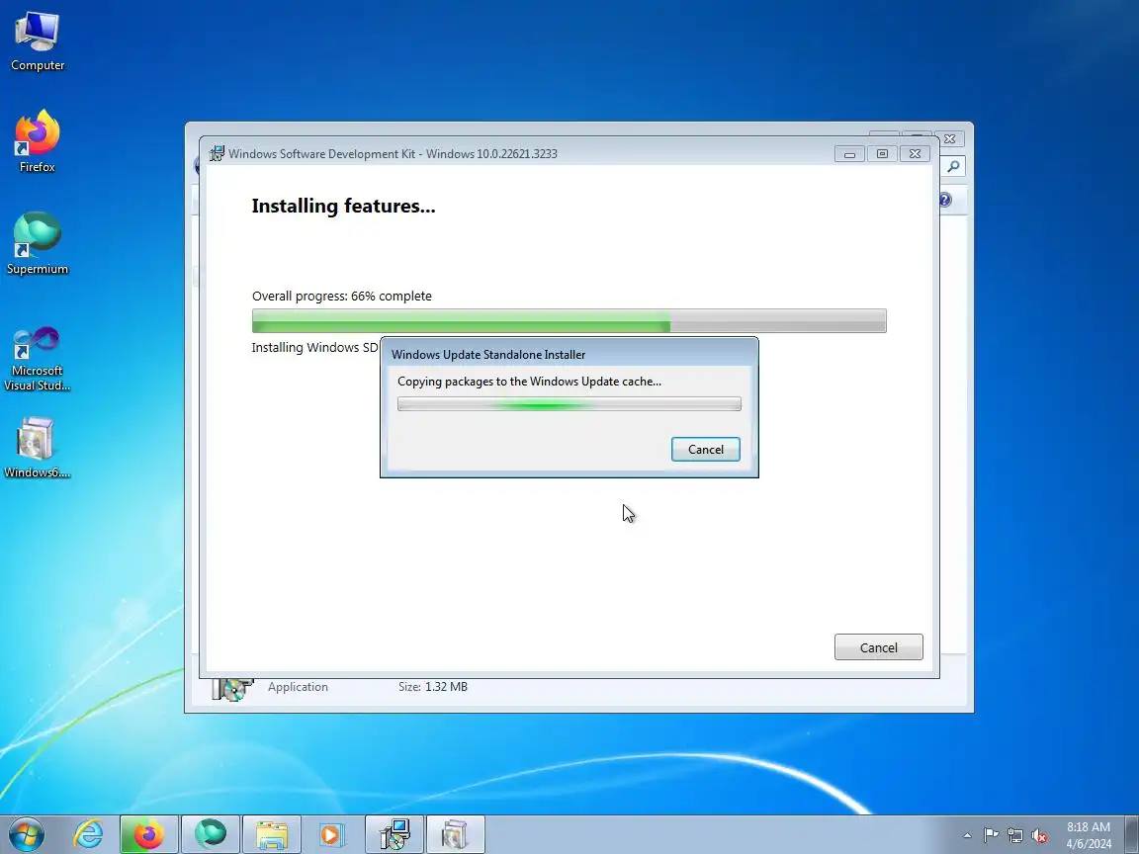1139x854 pixels.
Task: Click the overall progress bar at 66%
Action: tap(569, 320)
